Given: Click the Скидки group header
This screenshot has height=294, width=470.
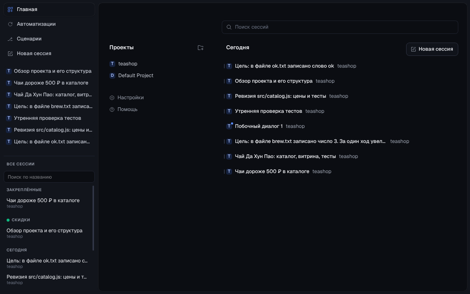Looking at the screenshot, I should click(18, 220).
